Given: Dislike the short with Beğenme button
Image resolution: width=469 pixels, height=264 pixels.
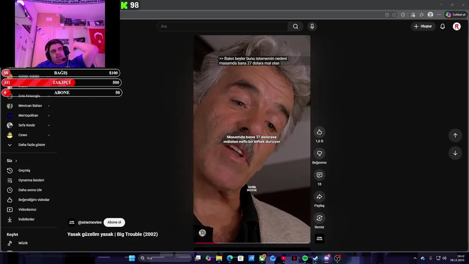Looking at the screenshot, I should (x=319, y=154).
